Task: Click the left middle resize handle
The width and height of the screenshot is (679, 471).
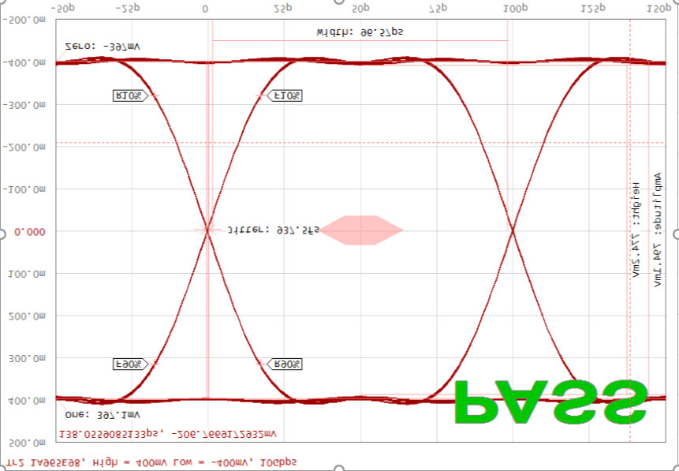Action: tap(2, 234)
